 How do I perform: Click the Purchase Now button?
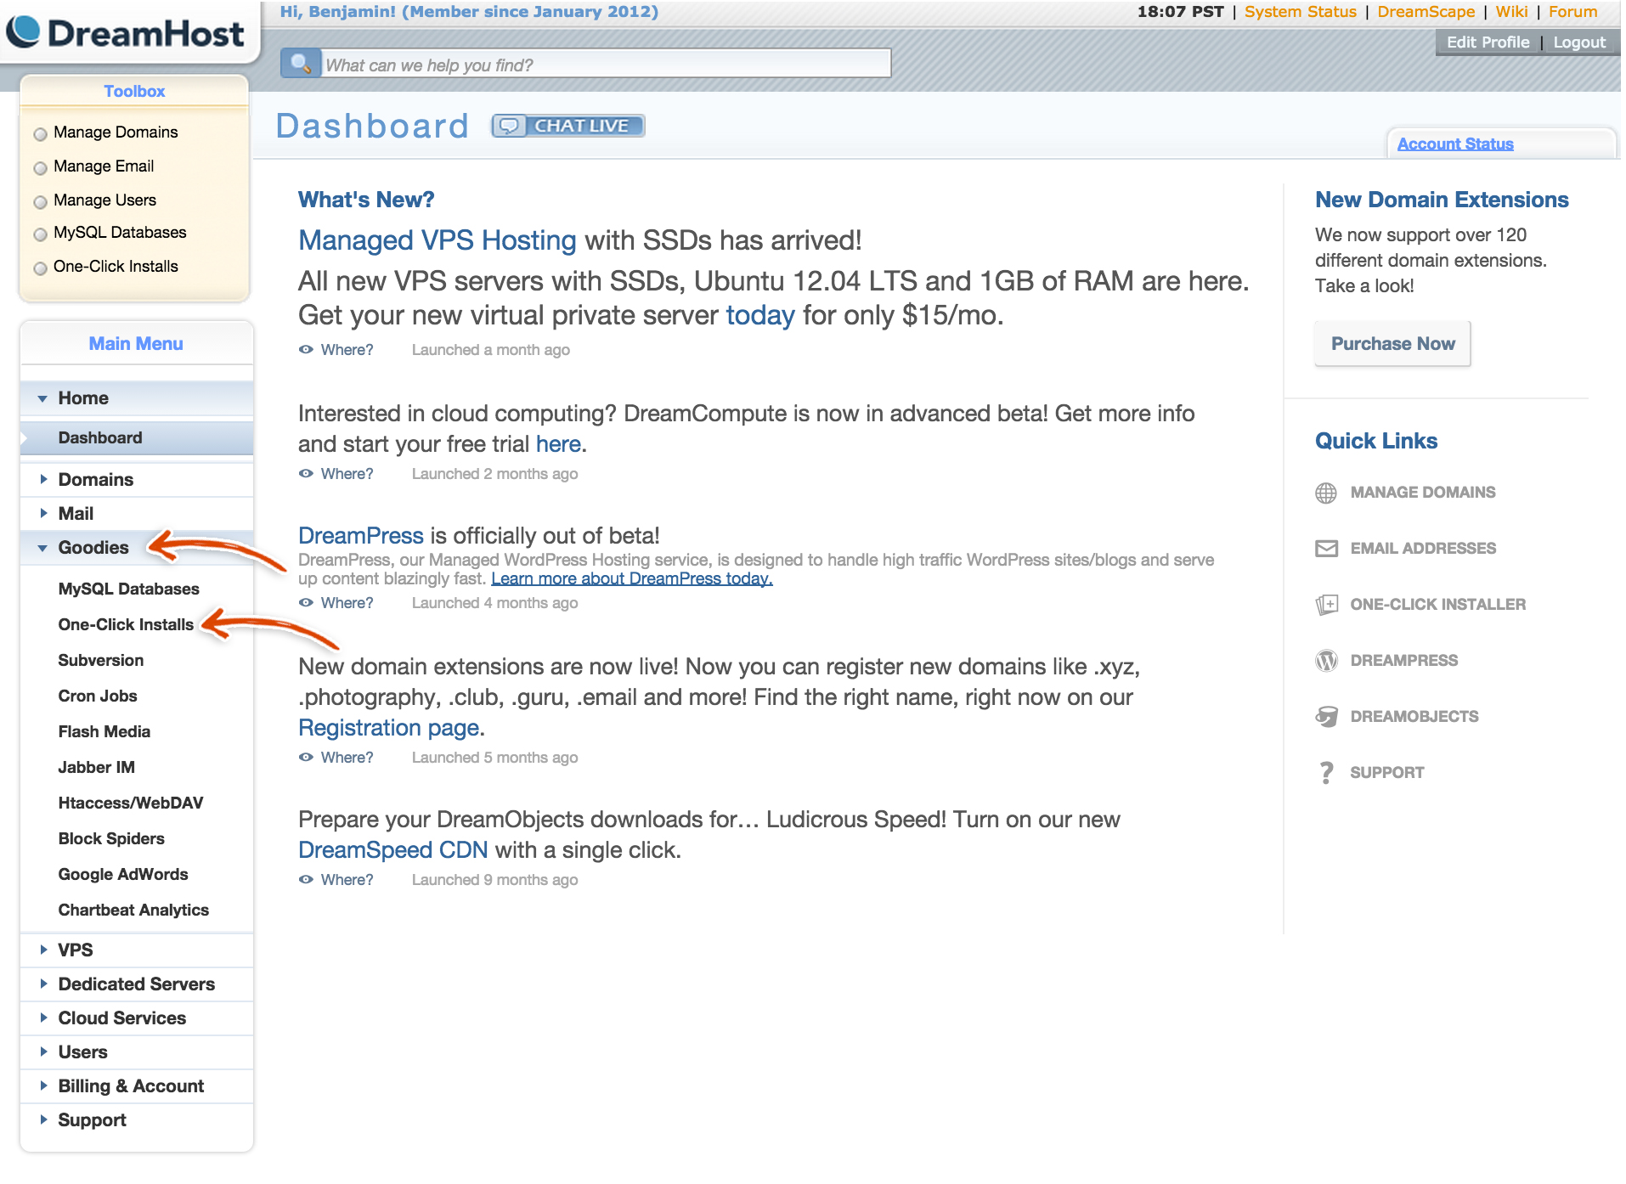tap(1392, 344)
